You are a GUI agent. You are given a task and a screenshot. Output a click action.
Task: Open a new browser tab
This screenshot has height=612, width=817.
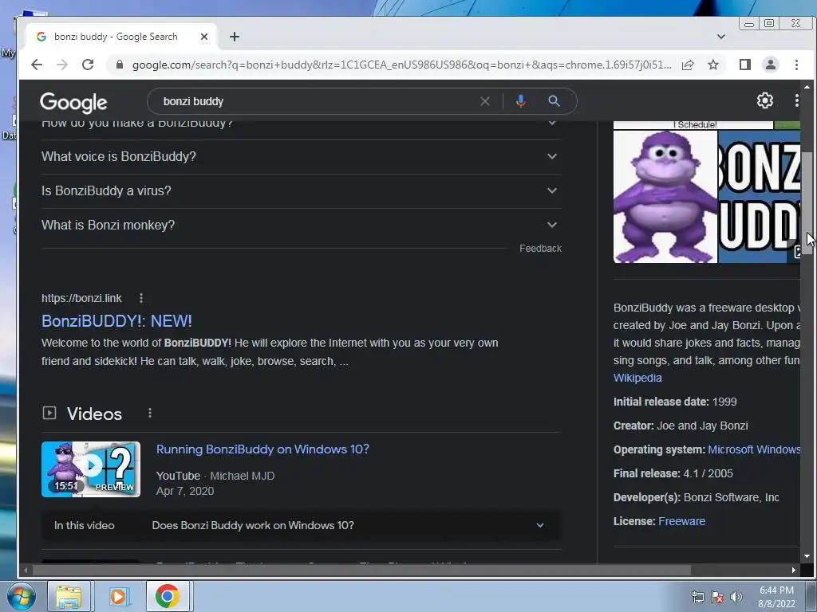point(235,37)
